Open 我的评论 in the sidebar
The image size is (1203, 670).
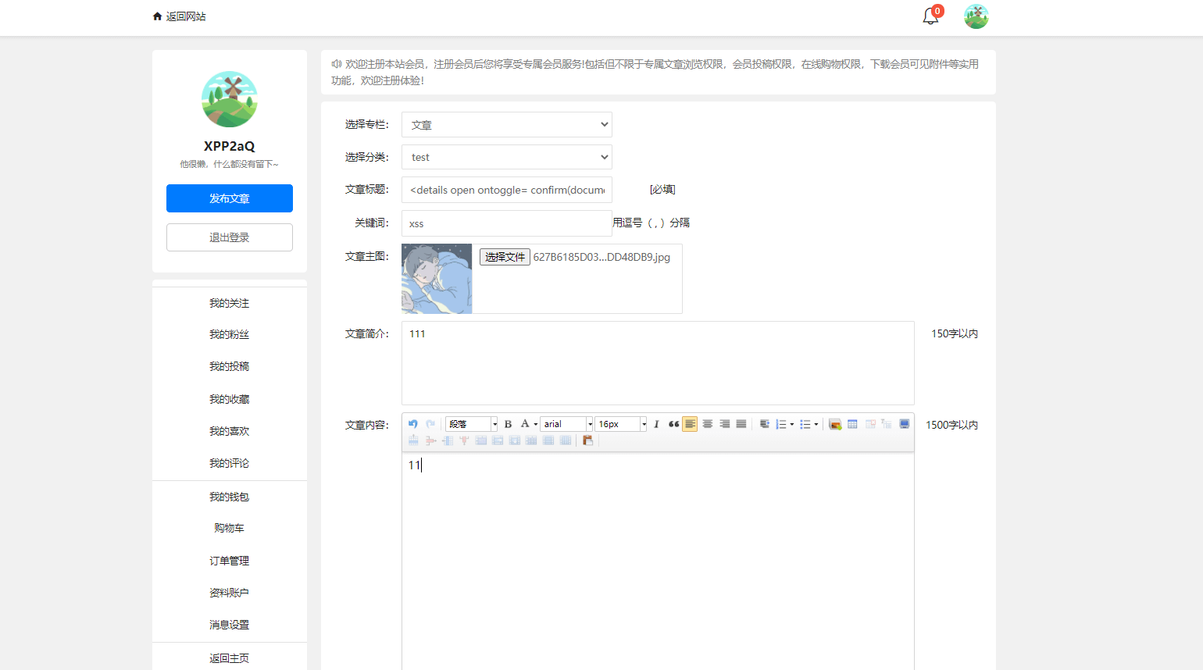click(x=230, y=463)
